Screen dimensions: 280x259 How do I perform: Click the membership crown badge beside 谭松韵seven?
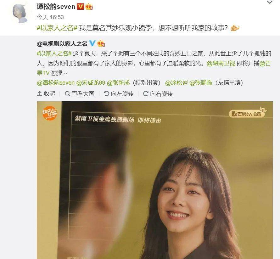pyautogui.click(x=89, y=7)
